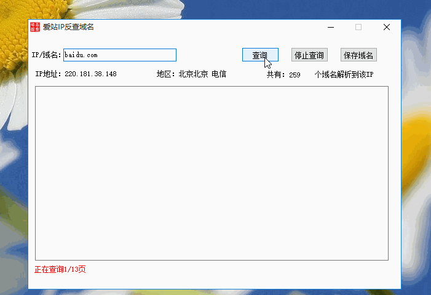Click the 个域名解析到该IP label

[x=344, y=74]
